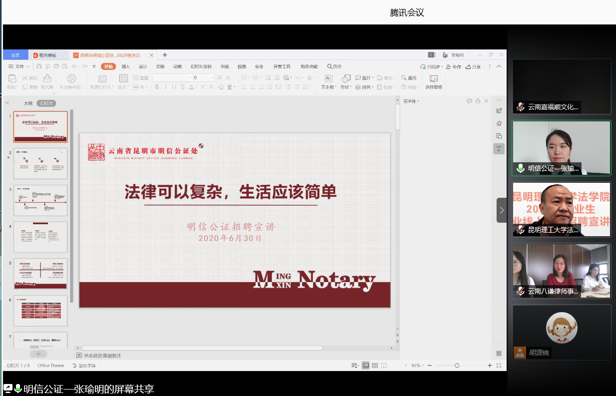Viewport: 616px width, 396px height.
Task: Start slideshow from current slide (从当前开始)
Action: coord(71,78)
